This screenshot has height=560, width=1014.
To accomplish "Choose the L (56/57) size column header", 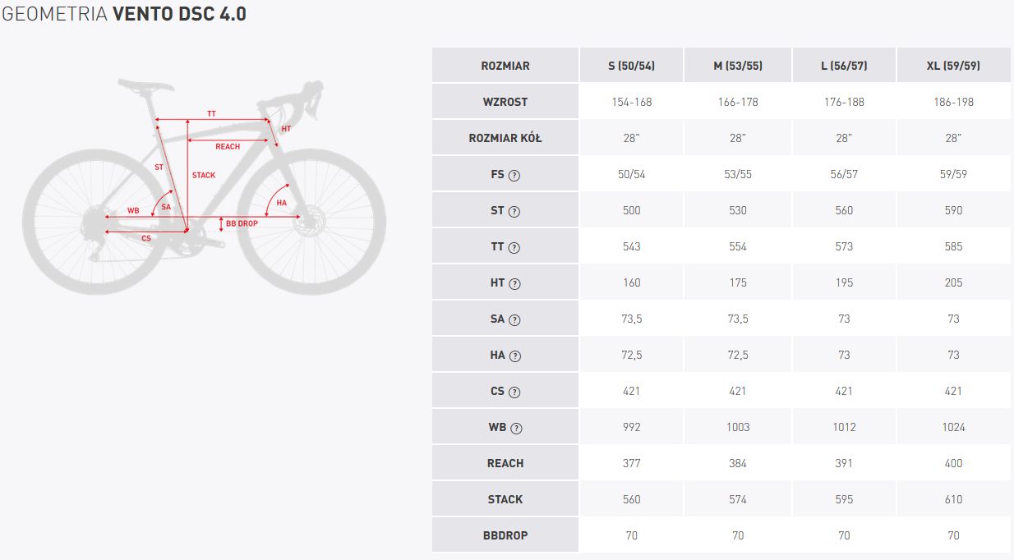I will pos(844,65).
